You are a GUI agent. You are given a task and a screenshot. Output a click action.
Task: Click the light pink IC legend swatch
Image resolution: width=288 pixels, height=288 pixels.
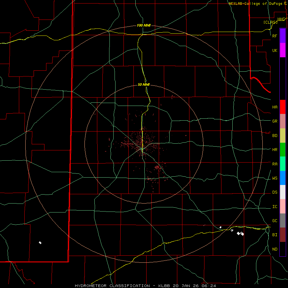[283, 206]
